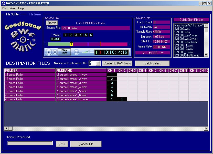Click the red marker on the source timeline
This screenshot has width=213, height=154.
(100, 44)
